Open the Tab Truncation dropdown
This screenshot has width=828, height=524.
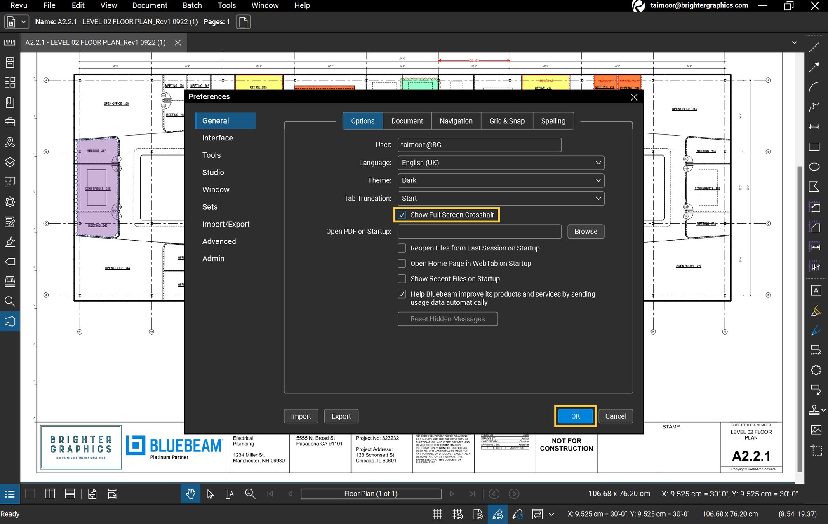coord(500,198)
